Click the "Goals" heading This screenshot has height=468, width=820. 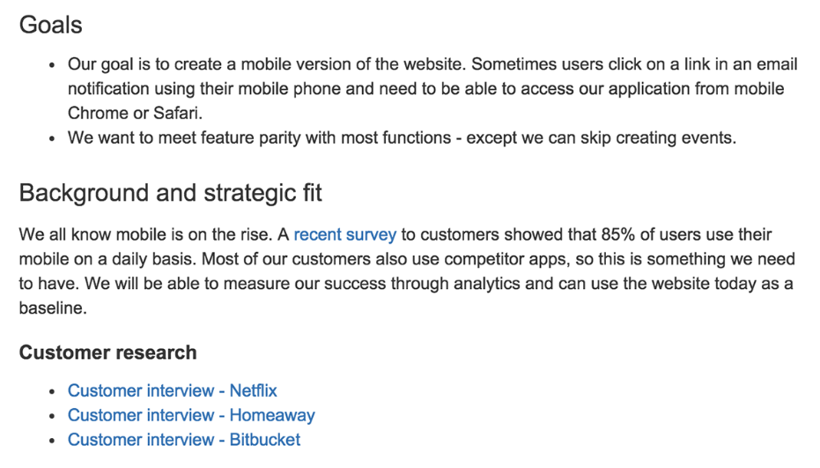point(51,25)
